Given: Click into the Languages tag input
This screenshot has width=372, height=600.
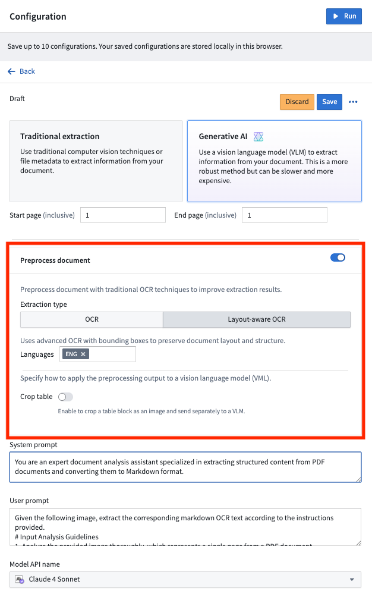Looking at the screenshot, I should 113,354.
